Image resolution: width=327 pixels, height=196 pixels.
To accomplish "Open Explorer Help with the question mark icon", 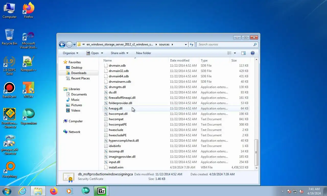I will pyautogui.click(x=253, y=53).
